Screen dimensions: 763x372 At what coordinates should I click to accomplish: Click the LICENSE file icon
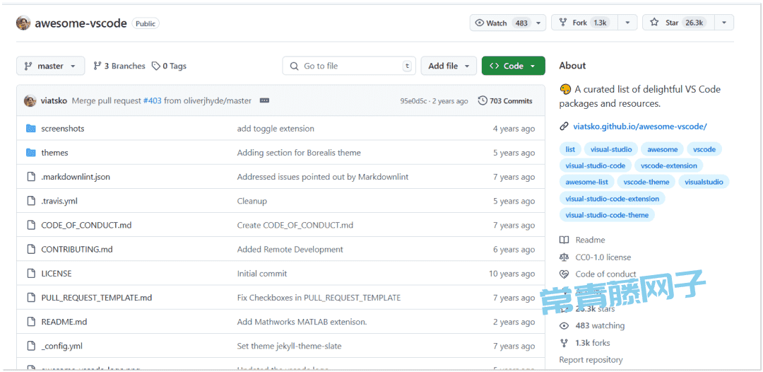(x=31, y=274)
